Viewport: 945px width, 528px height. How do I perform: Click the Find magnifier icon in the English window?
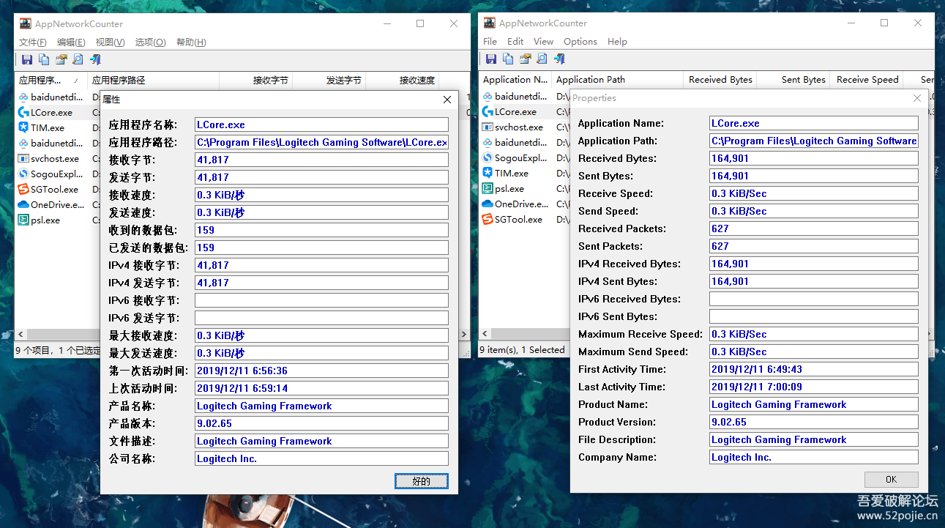pyautogui.click(x=542, y=59)
